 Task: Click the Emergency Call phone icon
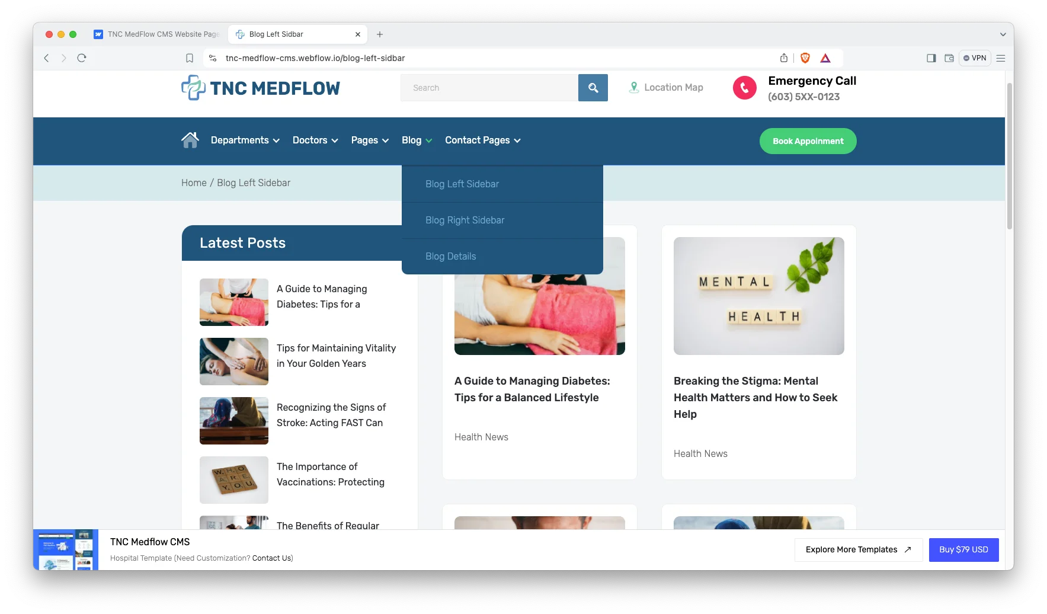point(744,87)
